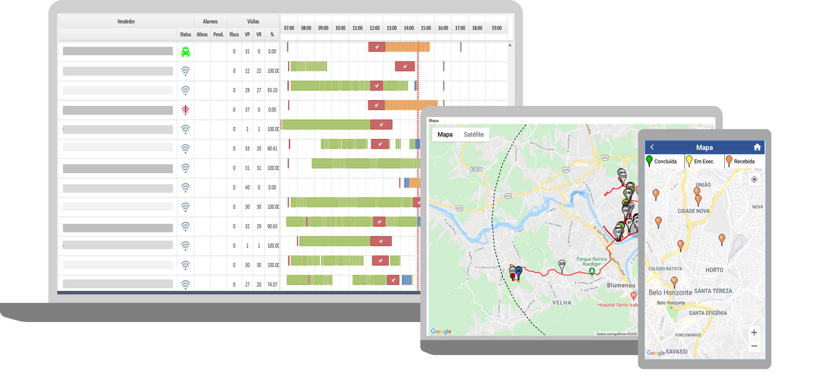Image resolution: width=838 pixels, height=380 pixels.
Task: Select map pin numbered 324
Action: point(562,265)
